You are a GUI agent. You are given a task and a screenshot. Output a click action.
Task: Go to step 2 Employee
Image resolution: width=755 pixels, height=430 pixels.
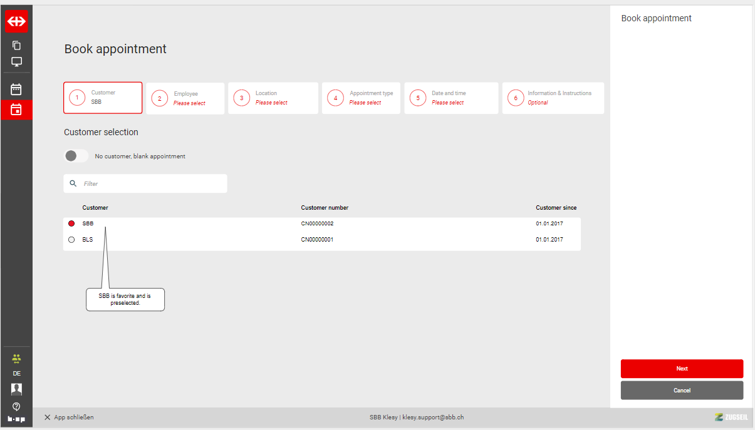click(x=185, y=98)
